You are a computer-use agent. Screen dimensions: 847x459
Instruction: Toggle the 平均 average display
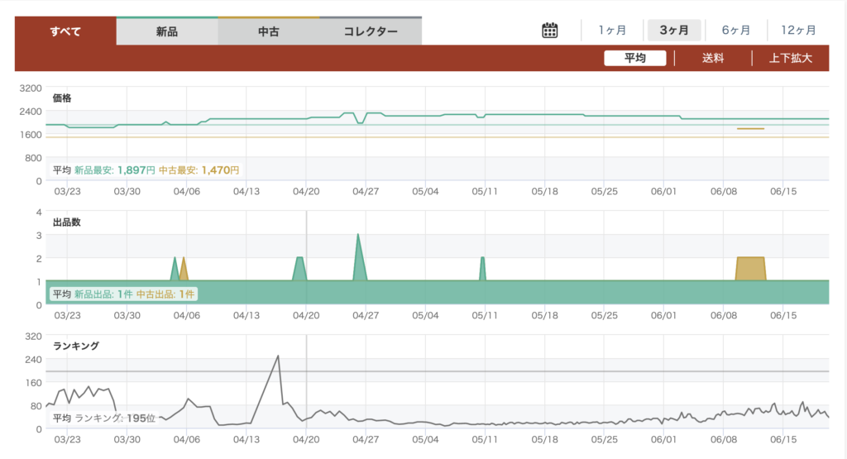point(634,58)
